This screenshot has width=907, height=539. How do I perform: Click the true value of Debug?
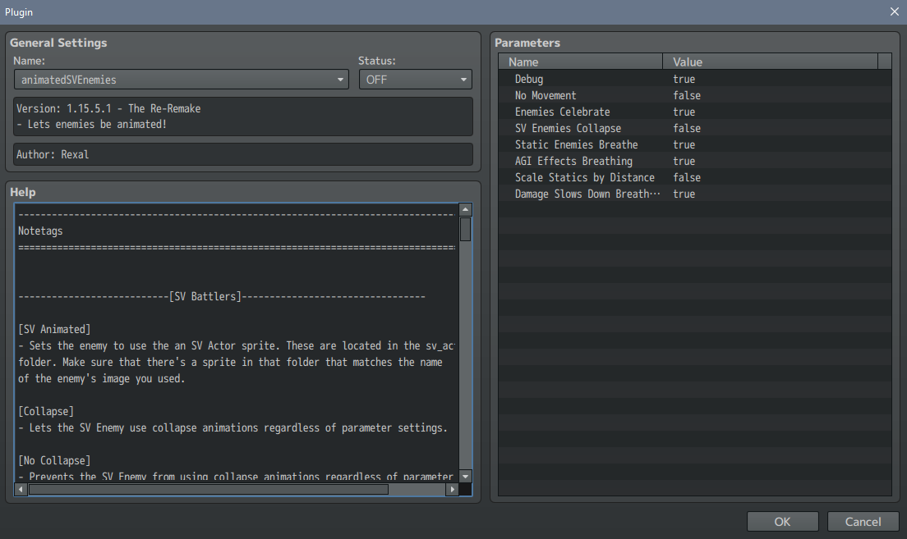click(x=684, y=79)
